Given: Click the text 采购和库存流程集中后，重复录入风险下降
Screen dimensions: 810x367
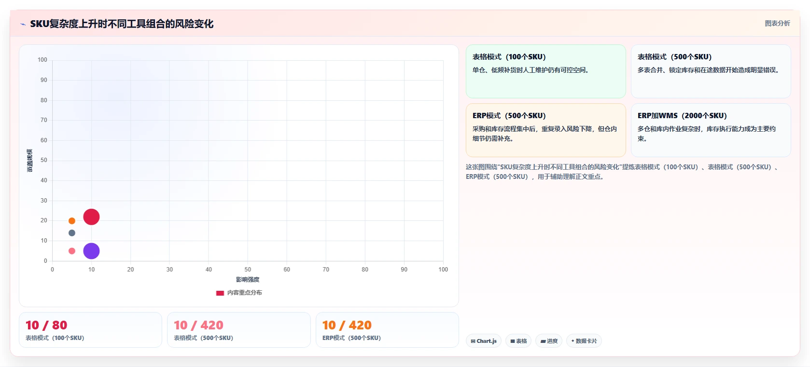Looking at the screenshot, I should click(533, 129).
